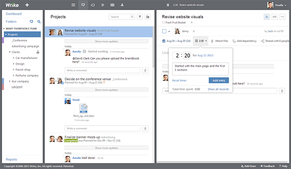Click the Aug 13 2013 date link
The height and width of the screenshot is (169, 291).
coord(205,55)
